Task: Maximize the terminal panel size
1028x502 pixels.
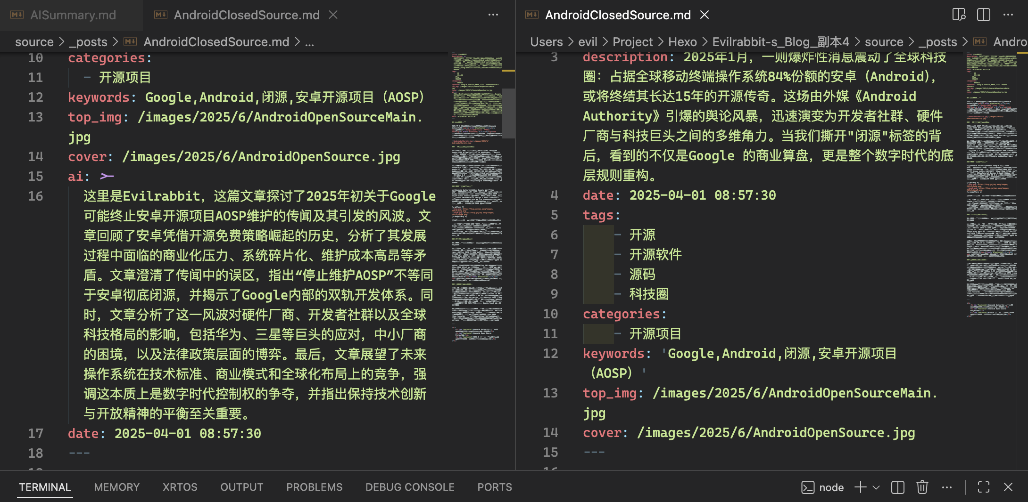Action: pos(984,487)
